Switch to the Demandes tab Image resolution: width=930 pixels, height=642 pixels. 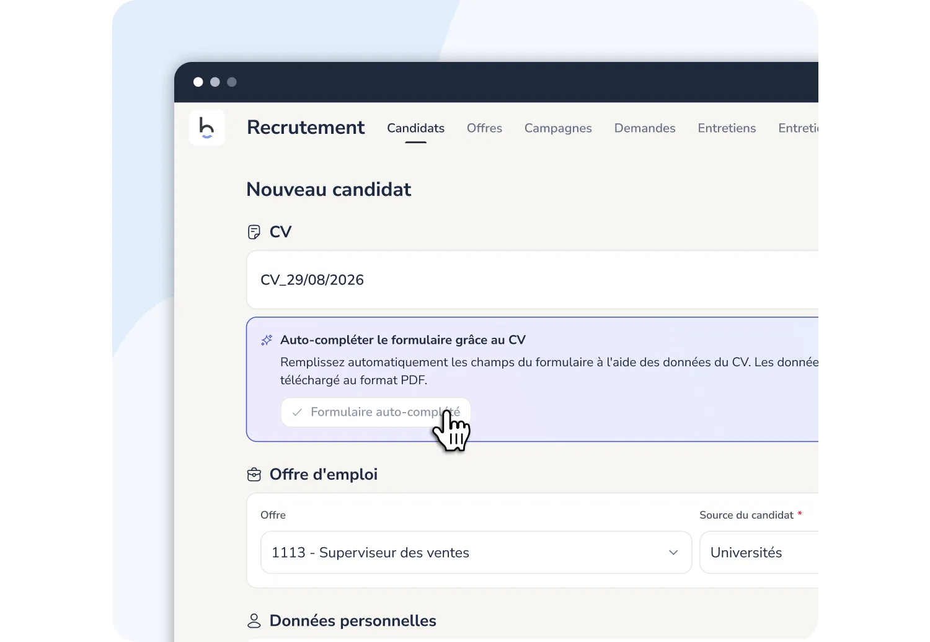coord(645,128)
